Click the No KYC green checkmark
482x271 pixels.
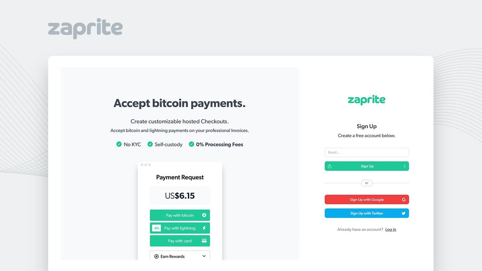coord(119,144)
